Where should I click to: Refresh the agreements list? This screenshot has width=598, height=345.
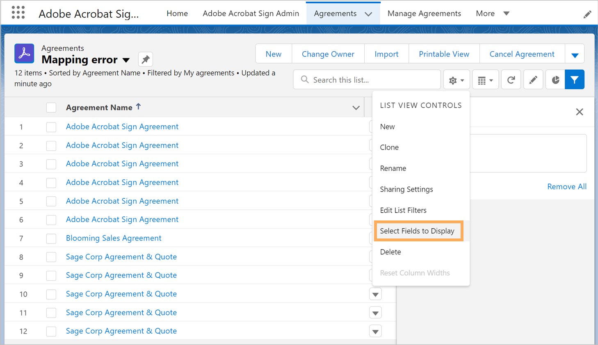tap(511, 80)
